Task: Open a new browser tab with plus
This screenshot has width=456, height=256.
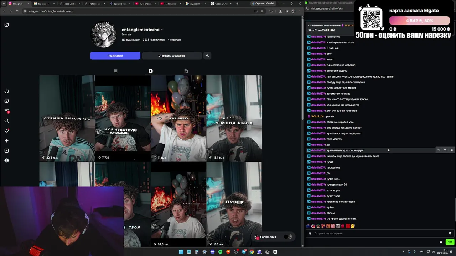Action: [237, 4]
